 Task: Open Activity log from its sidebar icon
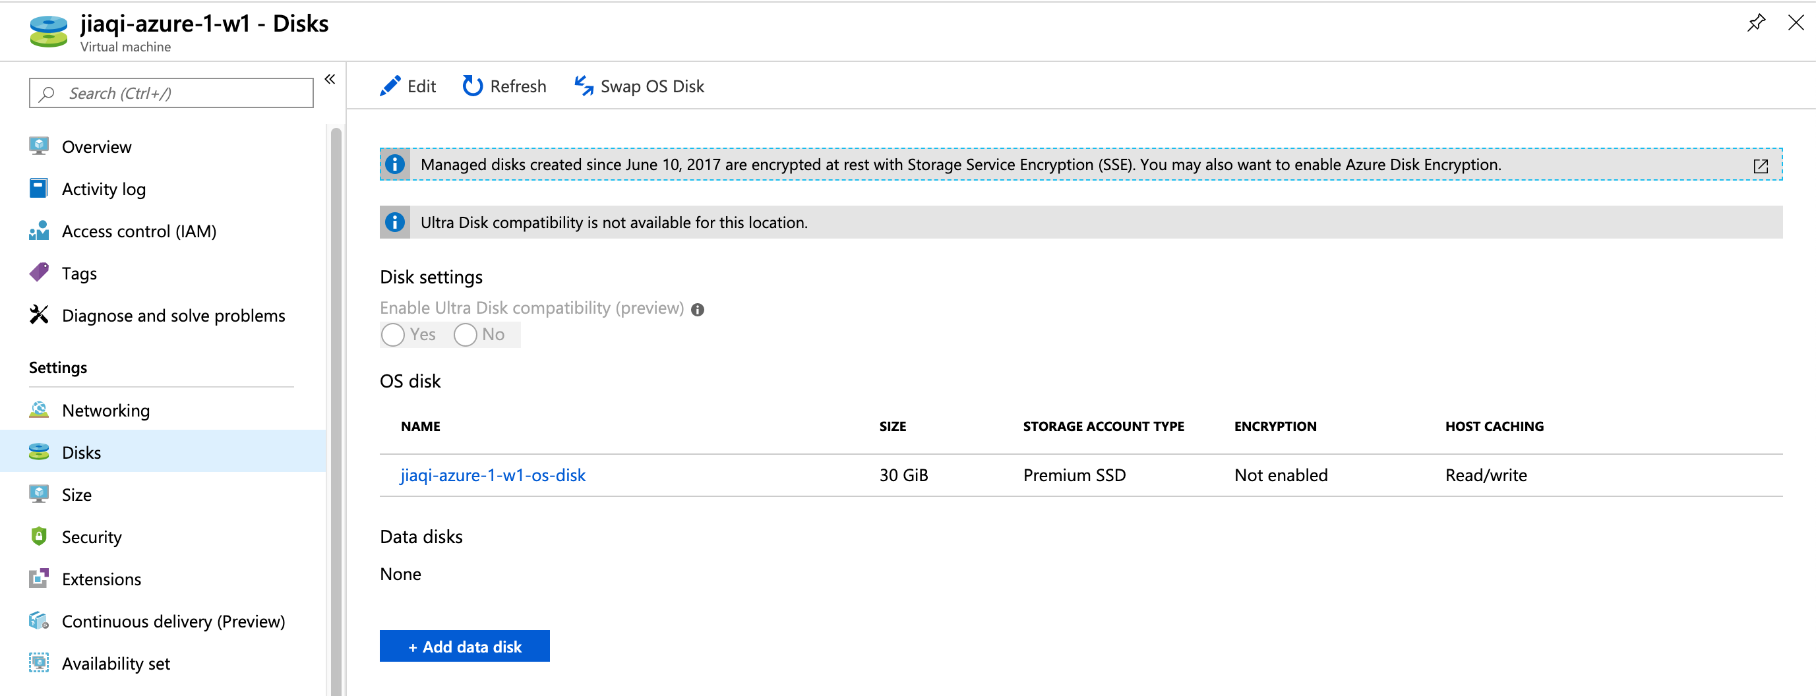tap(40, 188)
